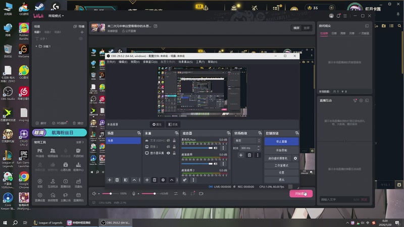Open the 流量包 tool
Screen dimensions: 404x227
coord(78,183)
